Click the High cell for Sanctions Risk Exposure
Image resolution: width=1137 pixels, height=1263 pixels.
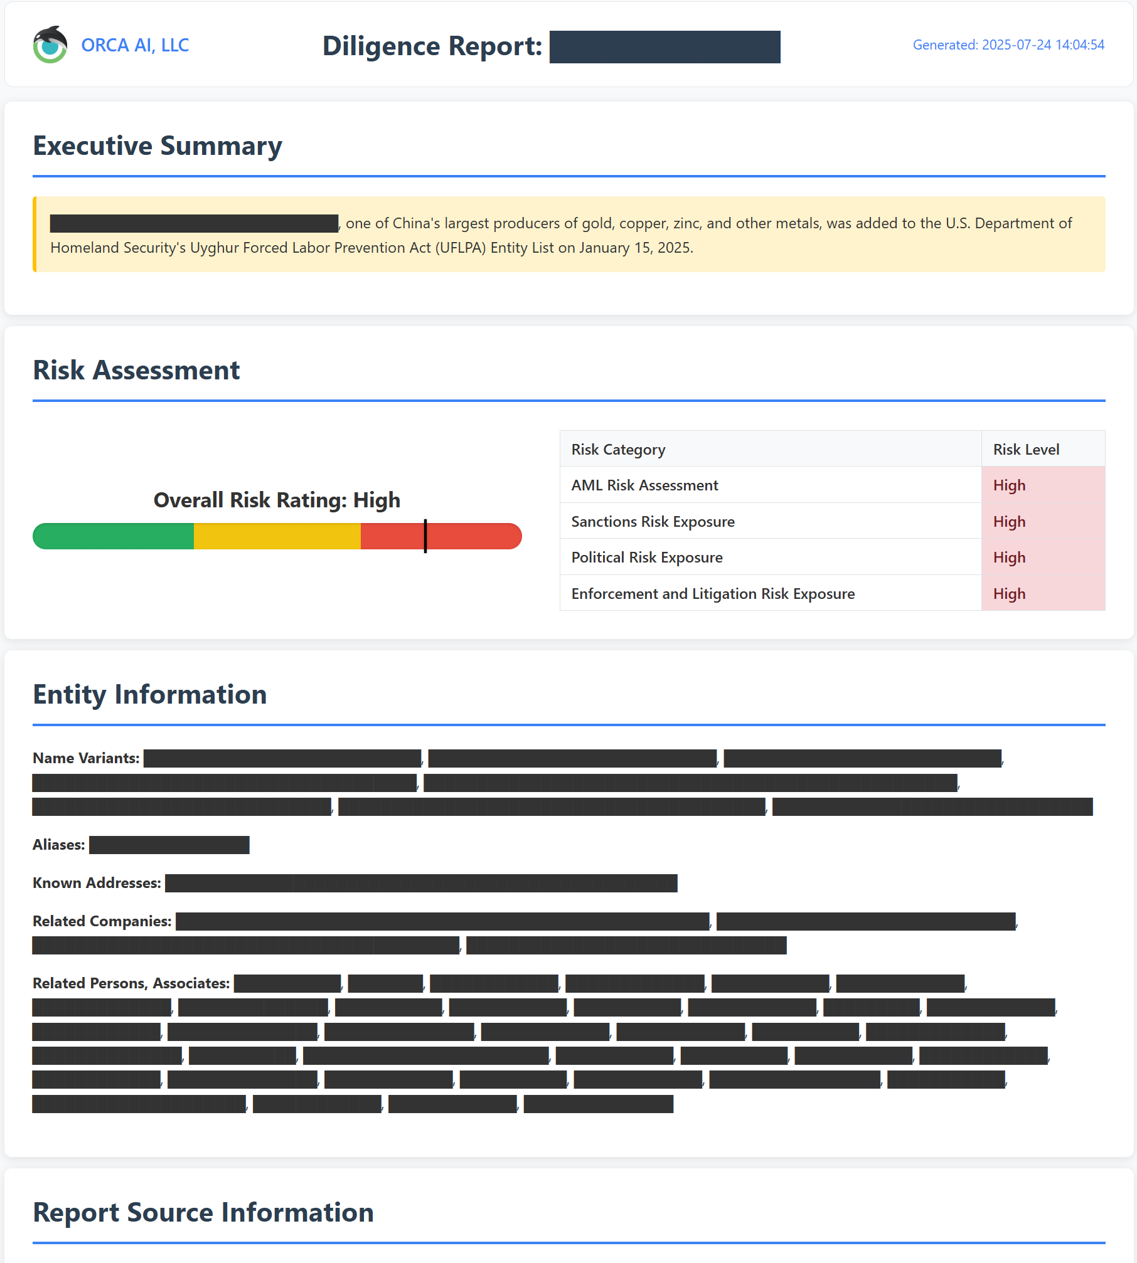(1009, 522)
